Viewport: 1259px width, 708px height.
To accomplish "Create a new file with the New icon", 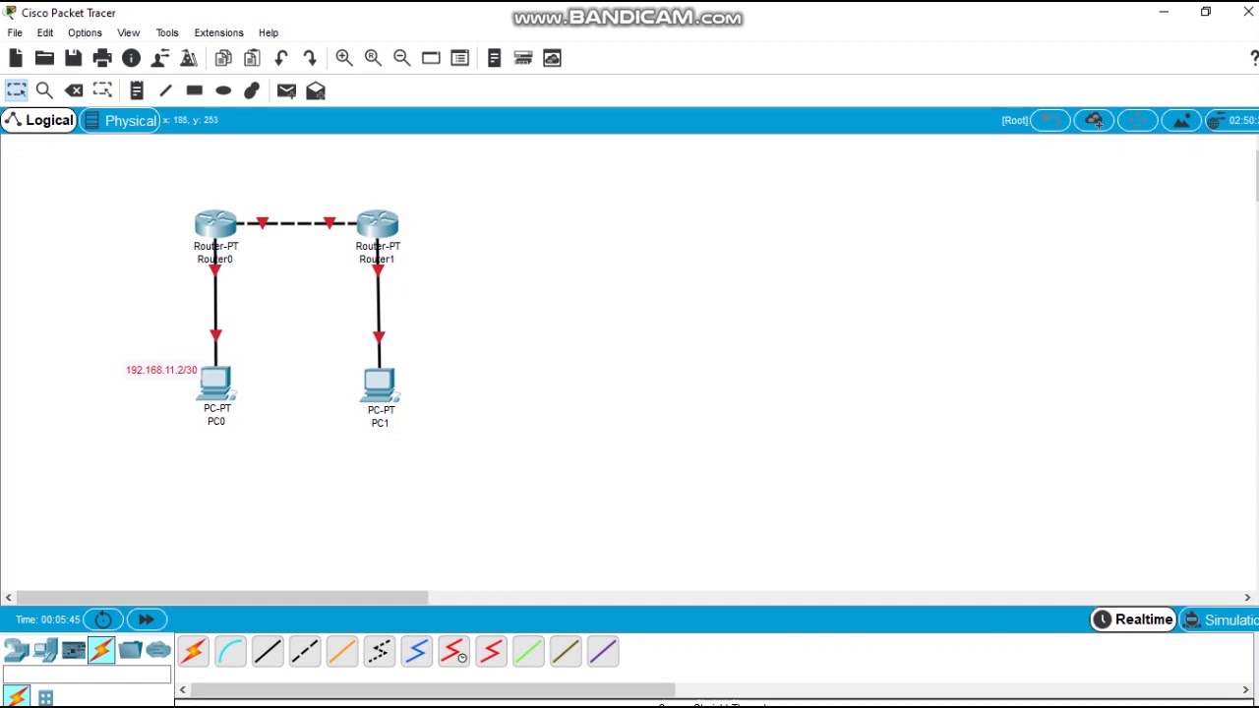I will [x=16, y=59].
